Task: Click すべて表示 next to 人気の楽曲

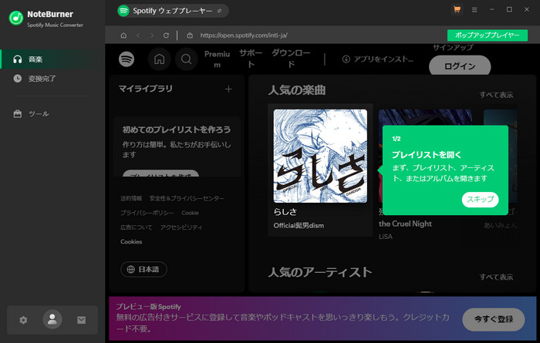Action: pos(496,95)
